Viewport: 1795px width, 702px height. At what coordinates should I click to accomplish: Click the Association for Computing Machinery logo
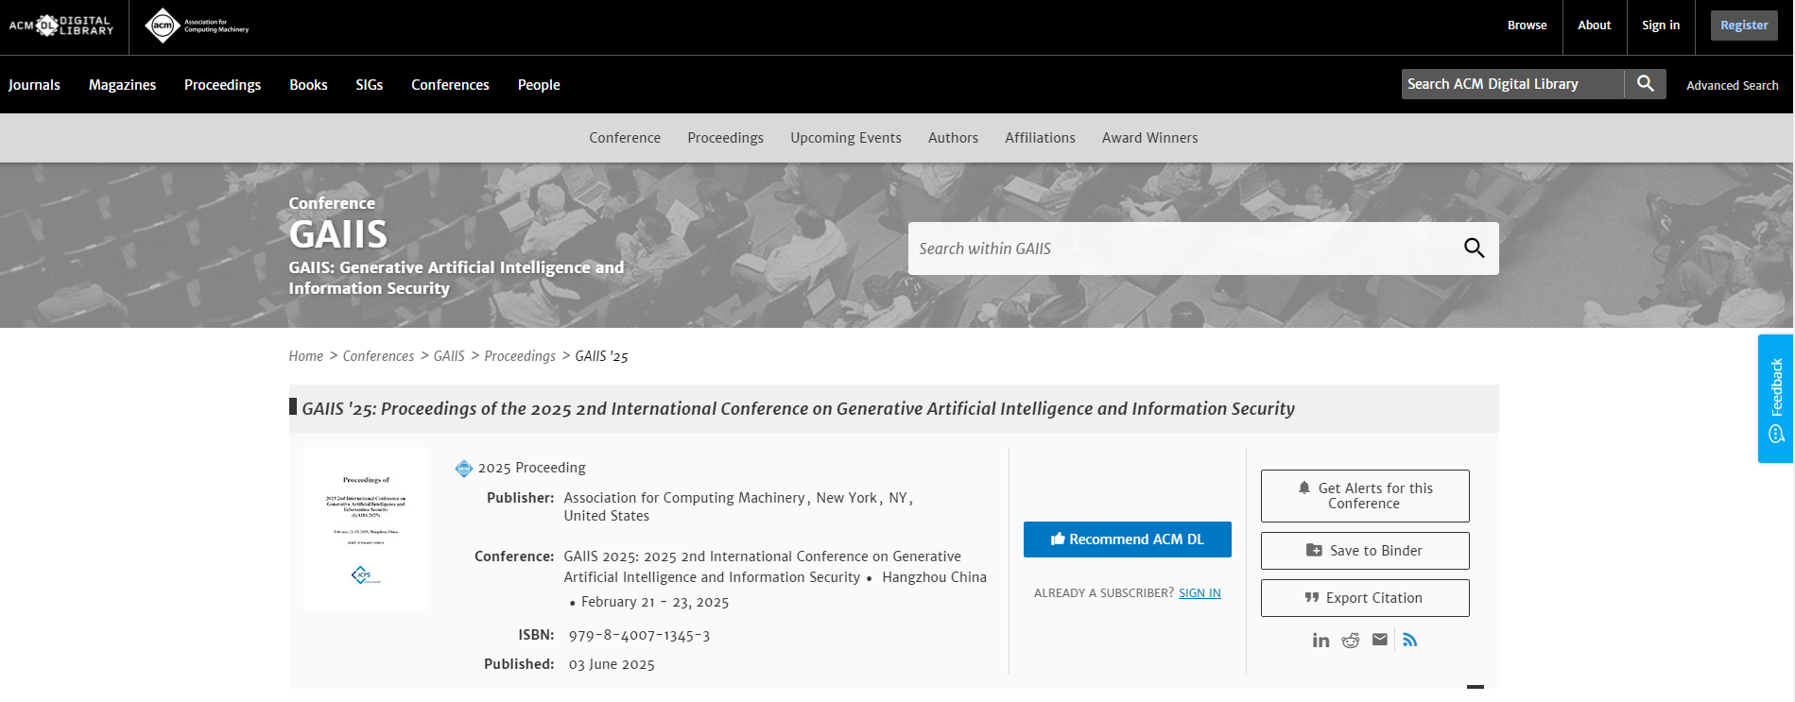[197, 26]
